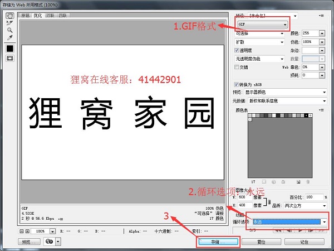Click the 十六进制 readout label
Image resolution: width=334 pixels, height=251 pixels.
163,231
